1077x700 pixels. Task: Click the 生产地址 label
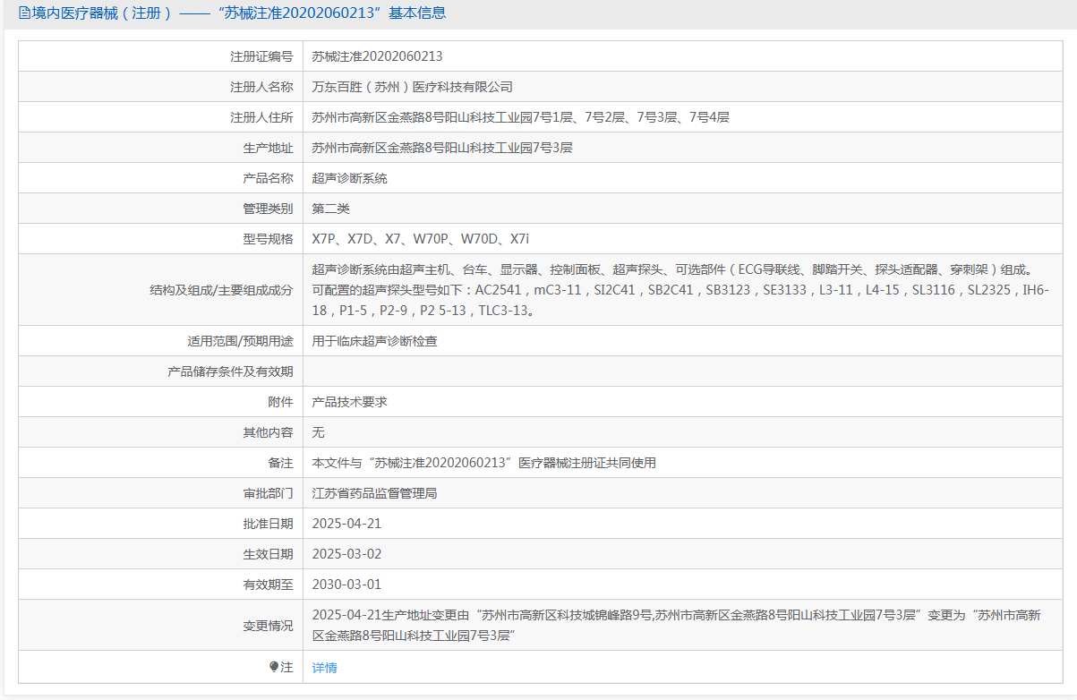(268, 148)
